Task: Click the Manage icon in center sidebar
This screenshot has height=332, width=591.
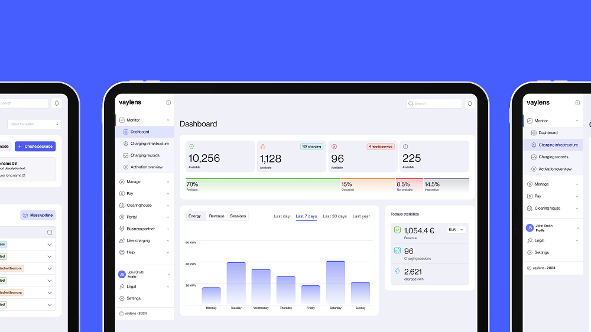Action: point(122,181)
